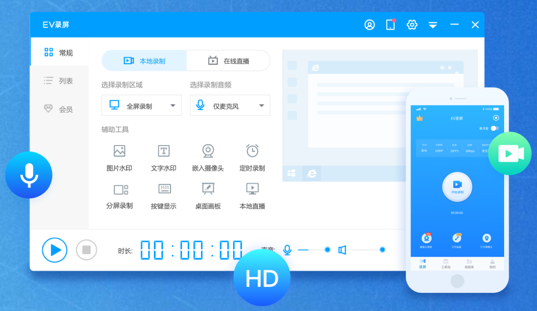Viewport: 537px width, 311px height.
Task: Click the 辅助工具 section label
Action: point(115,129)
